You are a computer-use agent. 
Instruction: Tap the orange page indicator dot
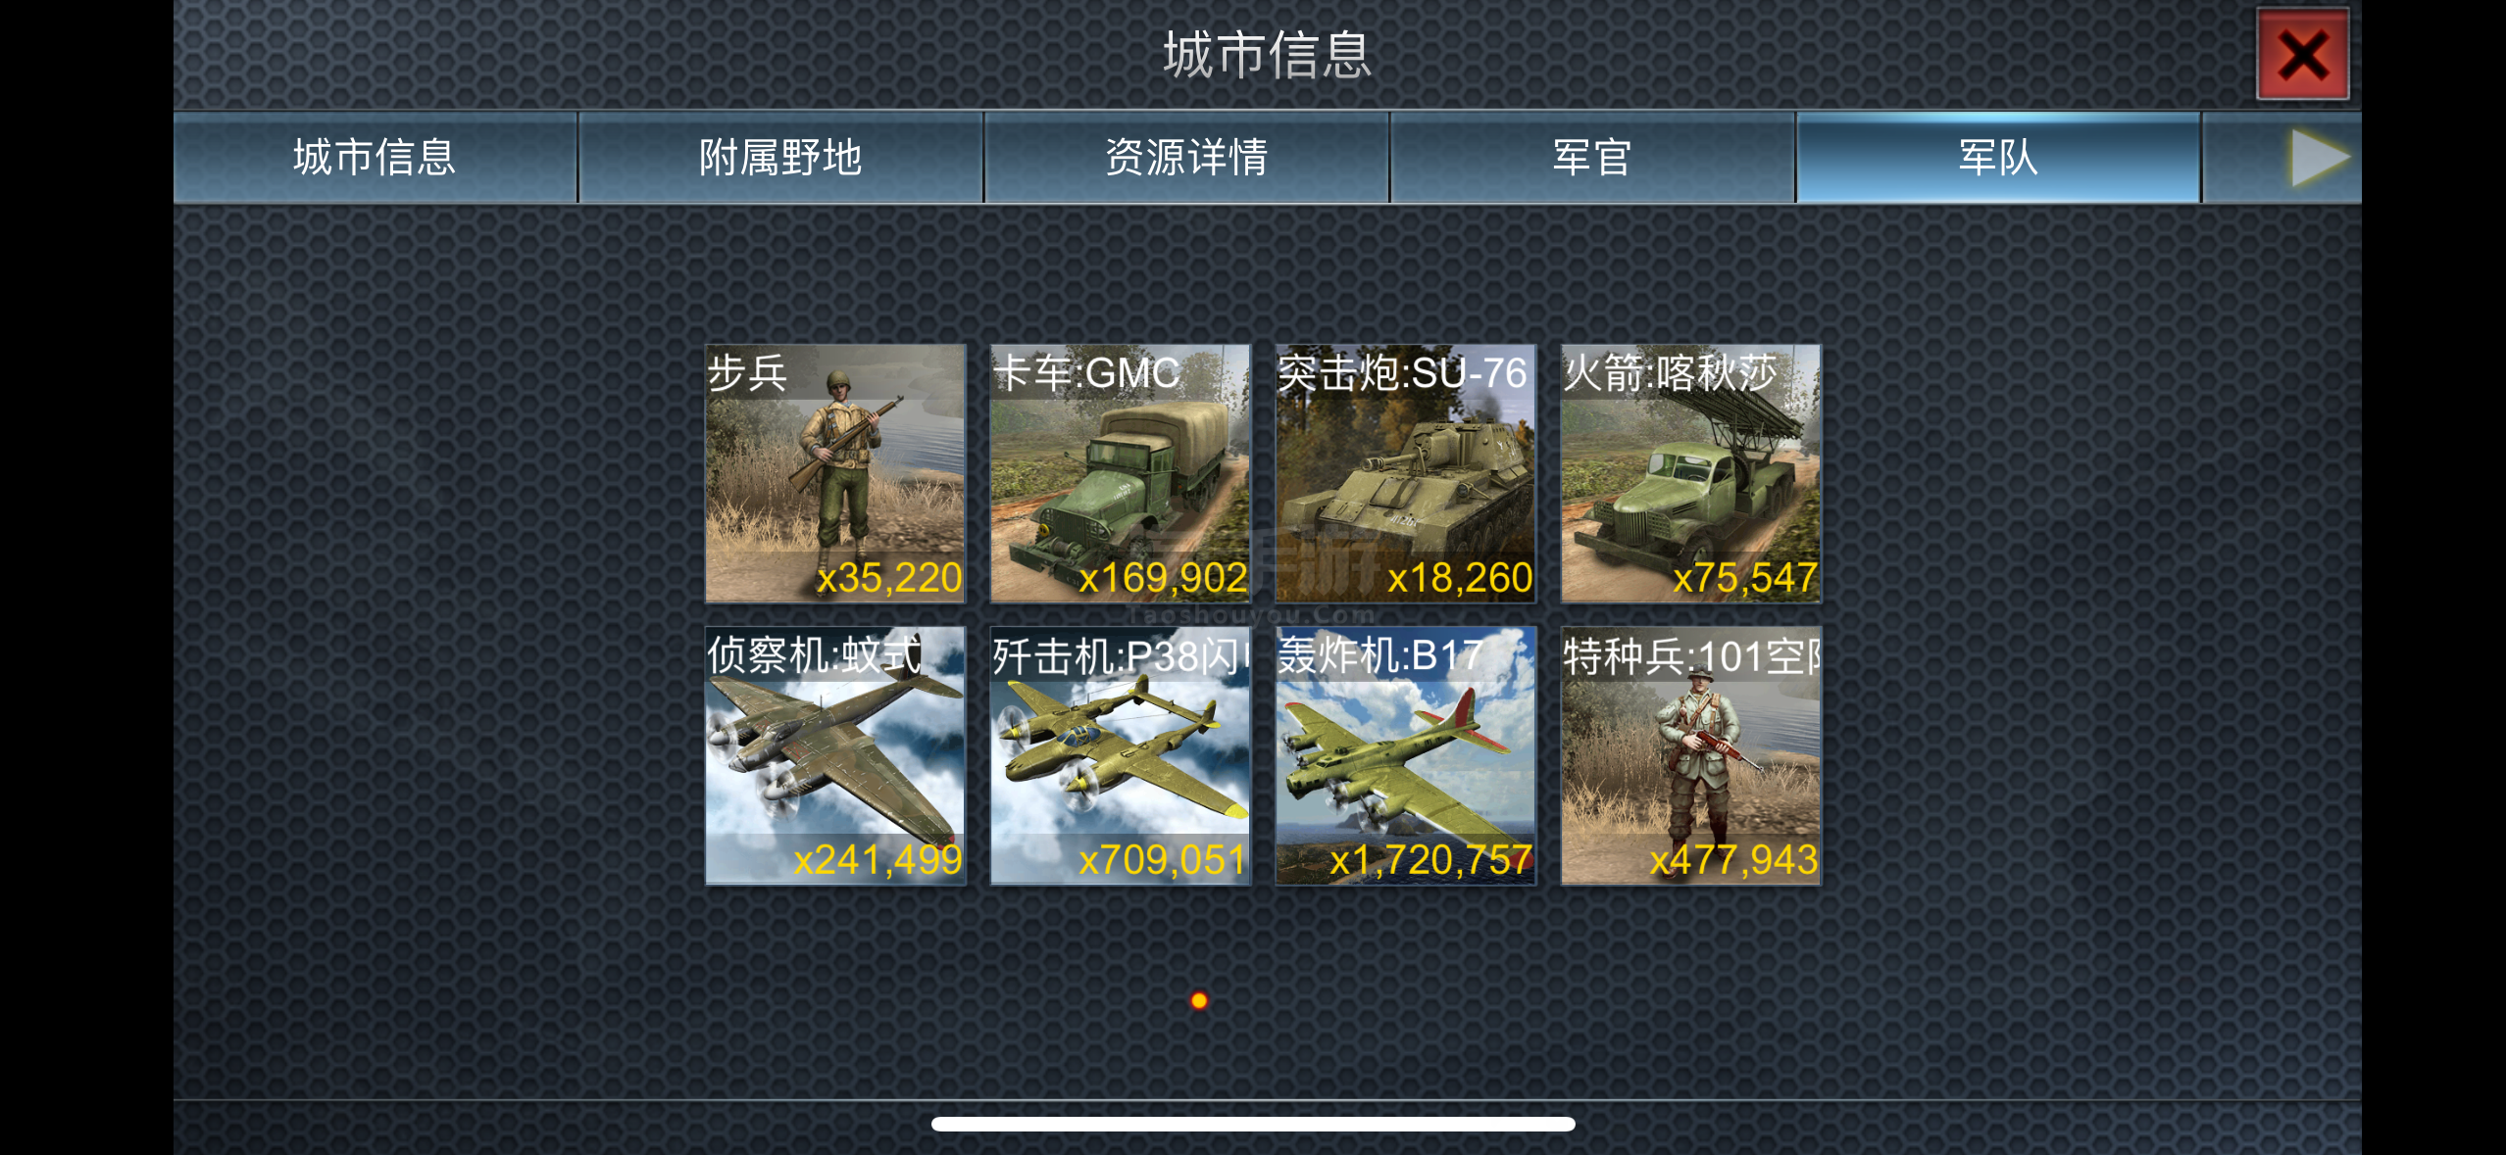click(1199, 1000)
